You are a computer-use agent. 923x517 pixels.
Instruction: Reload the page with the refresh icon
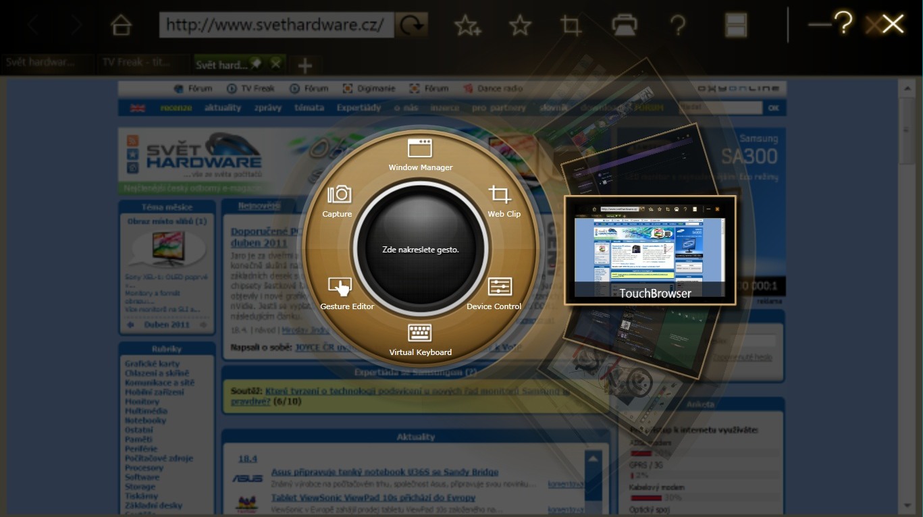pos(411,24)
